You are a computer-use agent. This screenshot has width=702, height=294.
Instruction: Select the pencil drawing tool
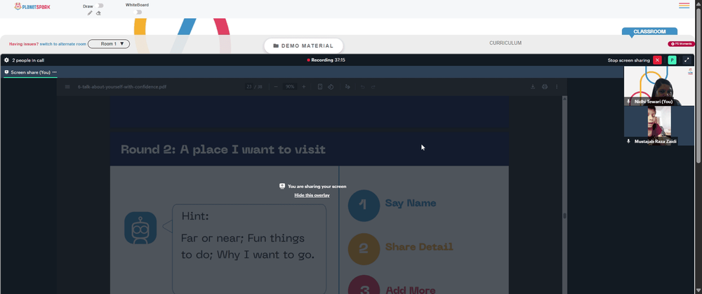pyautogui.click(x=90, y=13)
